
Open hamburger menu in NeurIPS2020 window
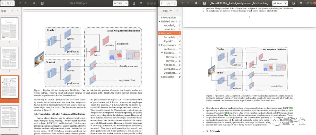[x=301, y=3]
